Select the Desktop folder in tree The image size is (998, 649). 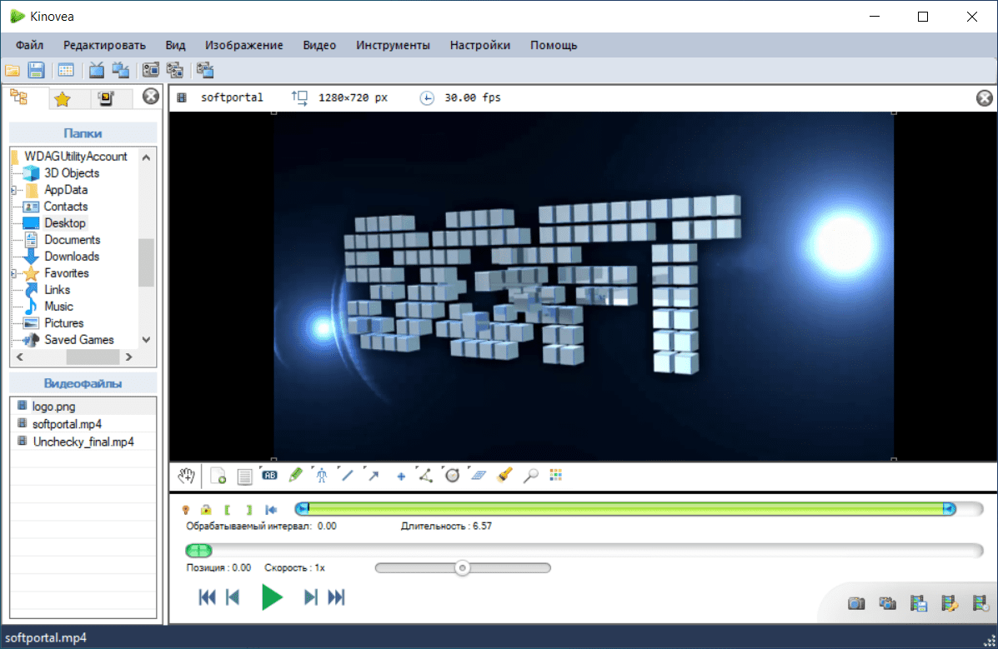[x=64, y=222]
